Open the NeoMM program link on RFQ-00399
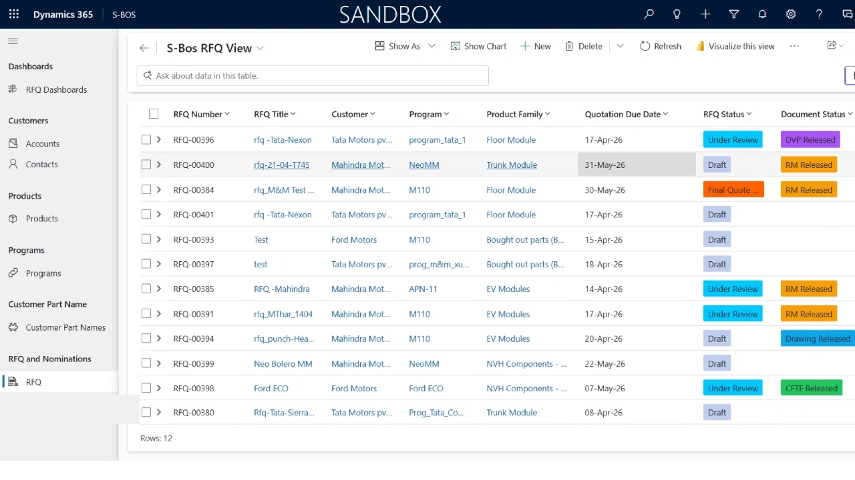The image size is (855, 480). [424, 364]
